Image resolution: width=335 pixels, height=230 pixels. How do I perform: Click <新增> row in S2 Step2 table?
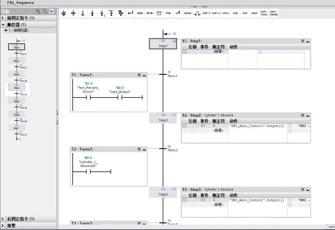[x=218, y=130]
